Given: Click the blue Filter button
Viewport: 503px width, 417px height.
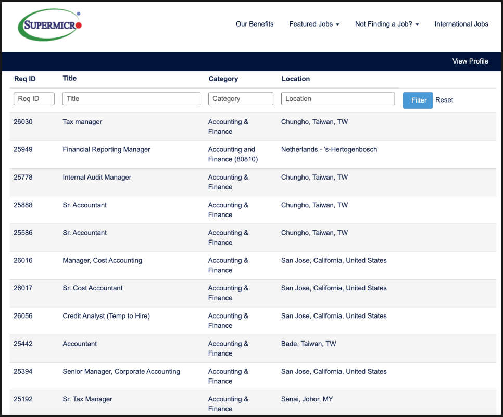Looking at the screenshot, I should point(418,100).
